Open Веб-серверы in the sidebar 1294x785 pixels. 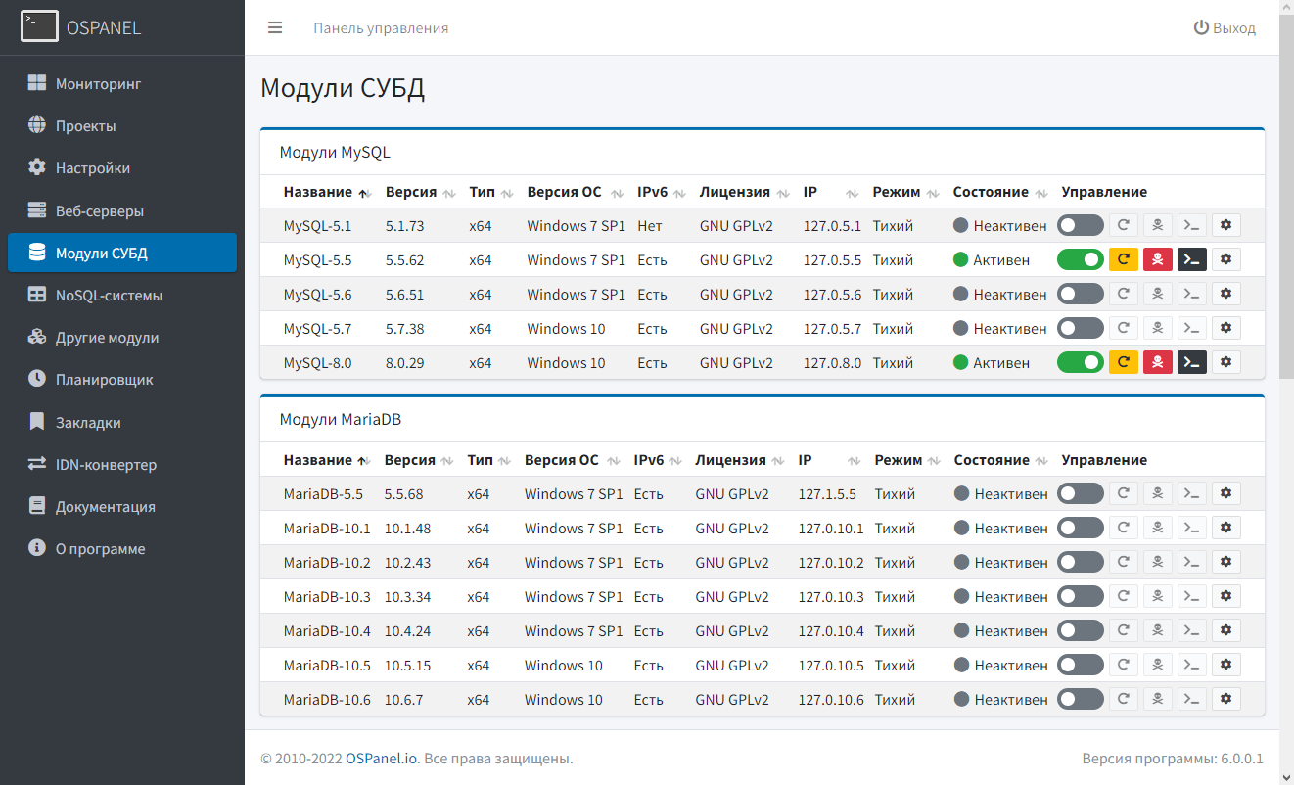click(x=99, y=210)
